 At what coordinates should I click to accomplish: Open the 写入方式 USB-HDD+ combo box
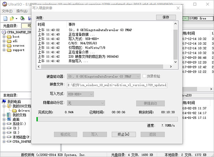(x=80, y=94)
